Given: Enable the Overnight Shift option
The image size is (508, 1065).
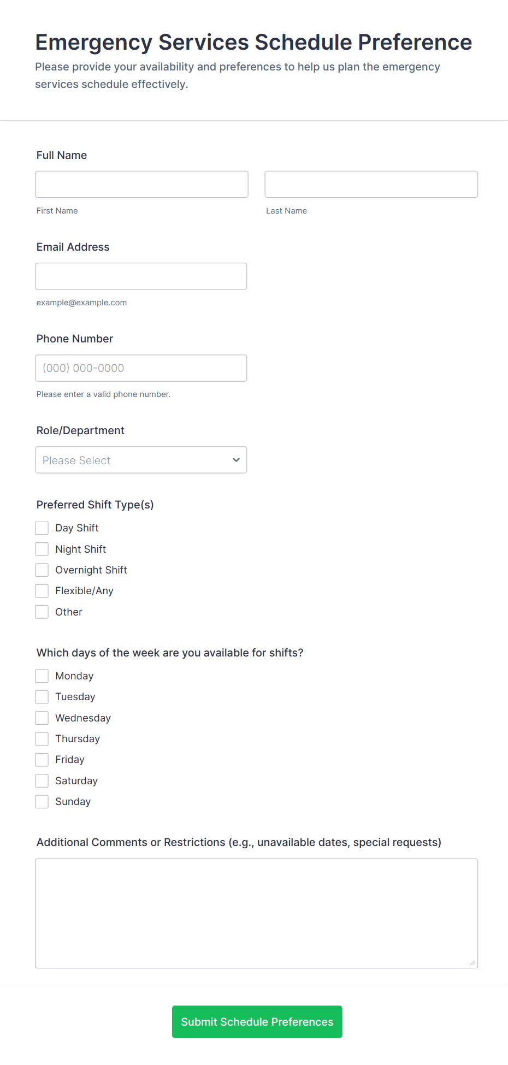Looking at the screenshot, I should [x=42, y=570].
